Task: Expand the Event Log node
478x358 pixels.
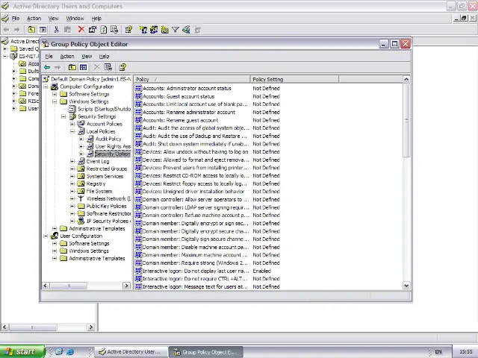Action: pyautogui.click(x=72, y=161)
